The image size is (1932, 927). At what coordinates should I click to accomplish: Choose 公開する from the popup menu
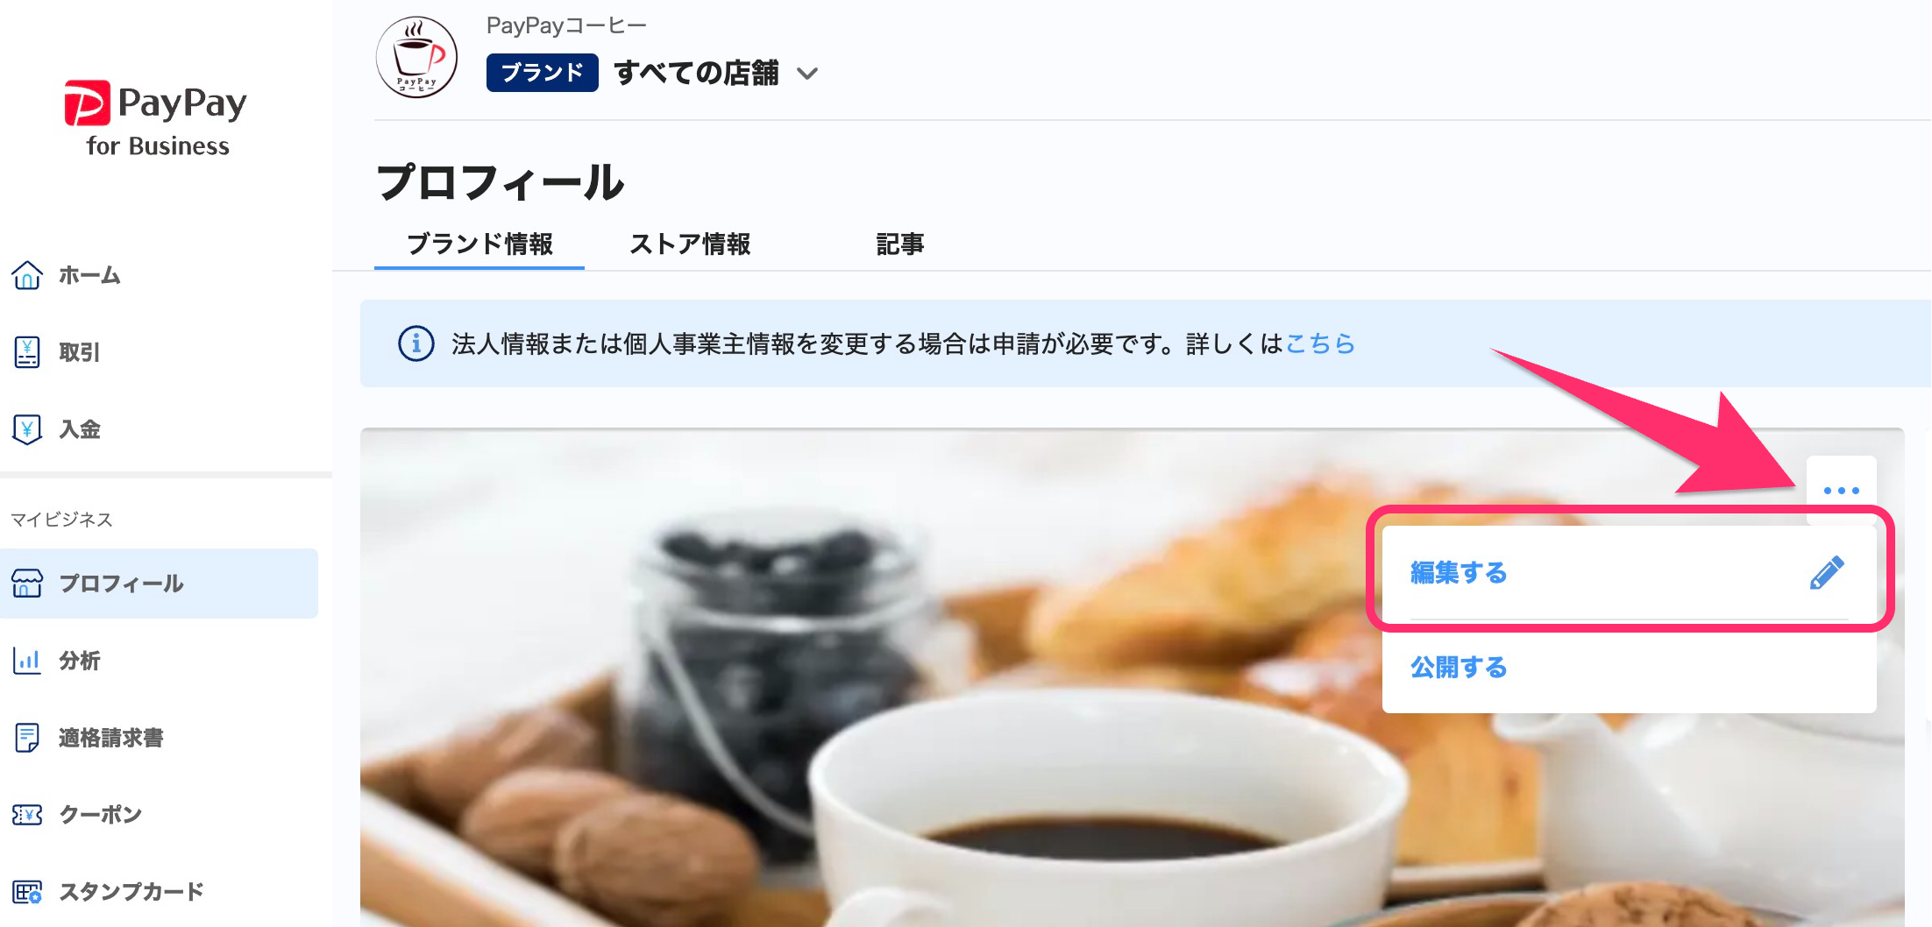(1629, 668)
